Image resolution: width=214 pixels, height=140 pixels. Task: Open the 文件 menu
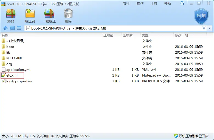click(126, 3)
